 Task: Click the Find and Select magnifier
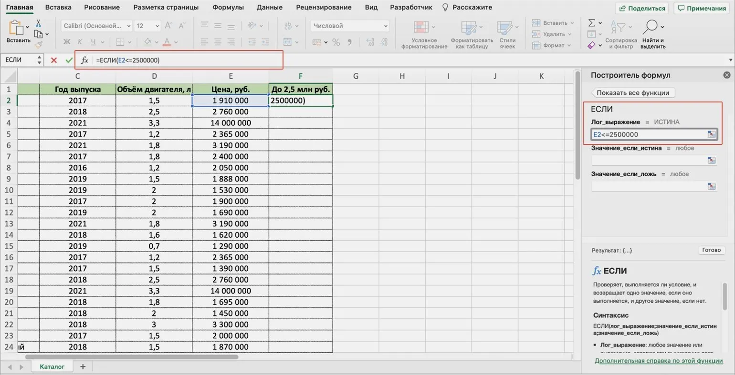(x=650, y=27)
